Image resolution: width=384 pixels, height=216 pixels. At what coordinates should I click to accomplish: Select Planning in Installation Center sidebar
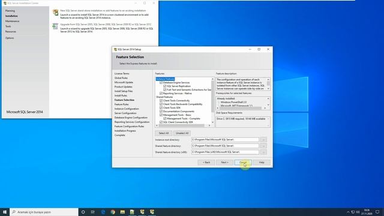[x=10, y=11]
